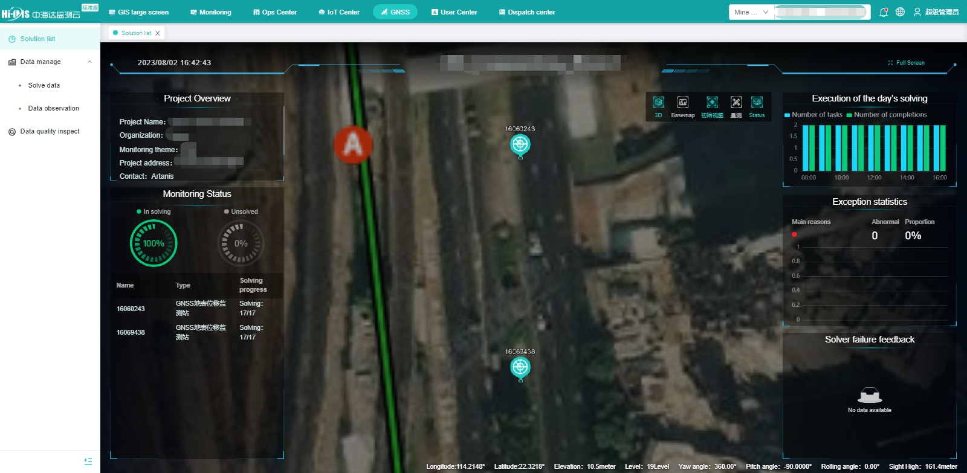Select station marker 16069438 on map
The height and width of the screenshot is (473, 967).
pos(520,368)
